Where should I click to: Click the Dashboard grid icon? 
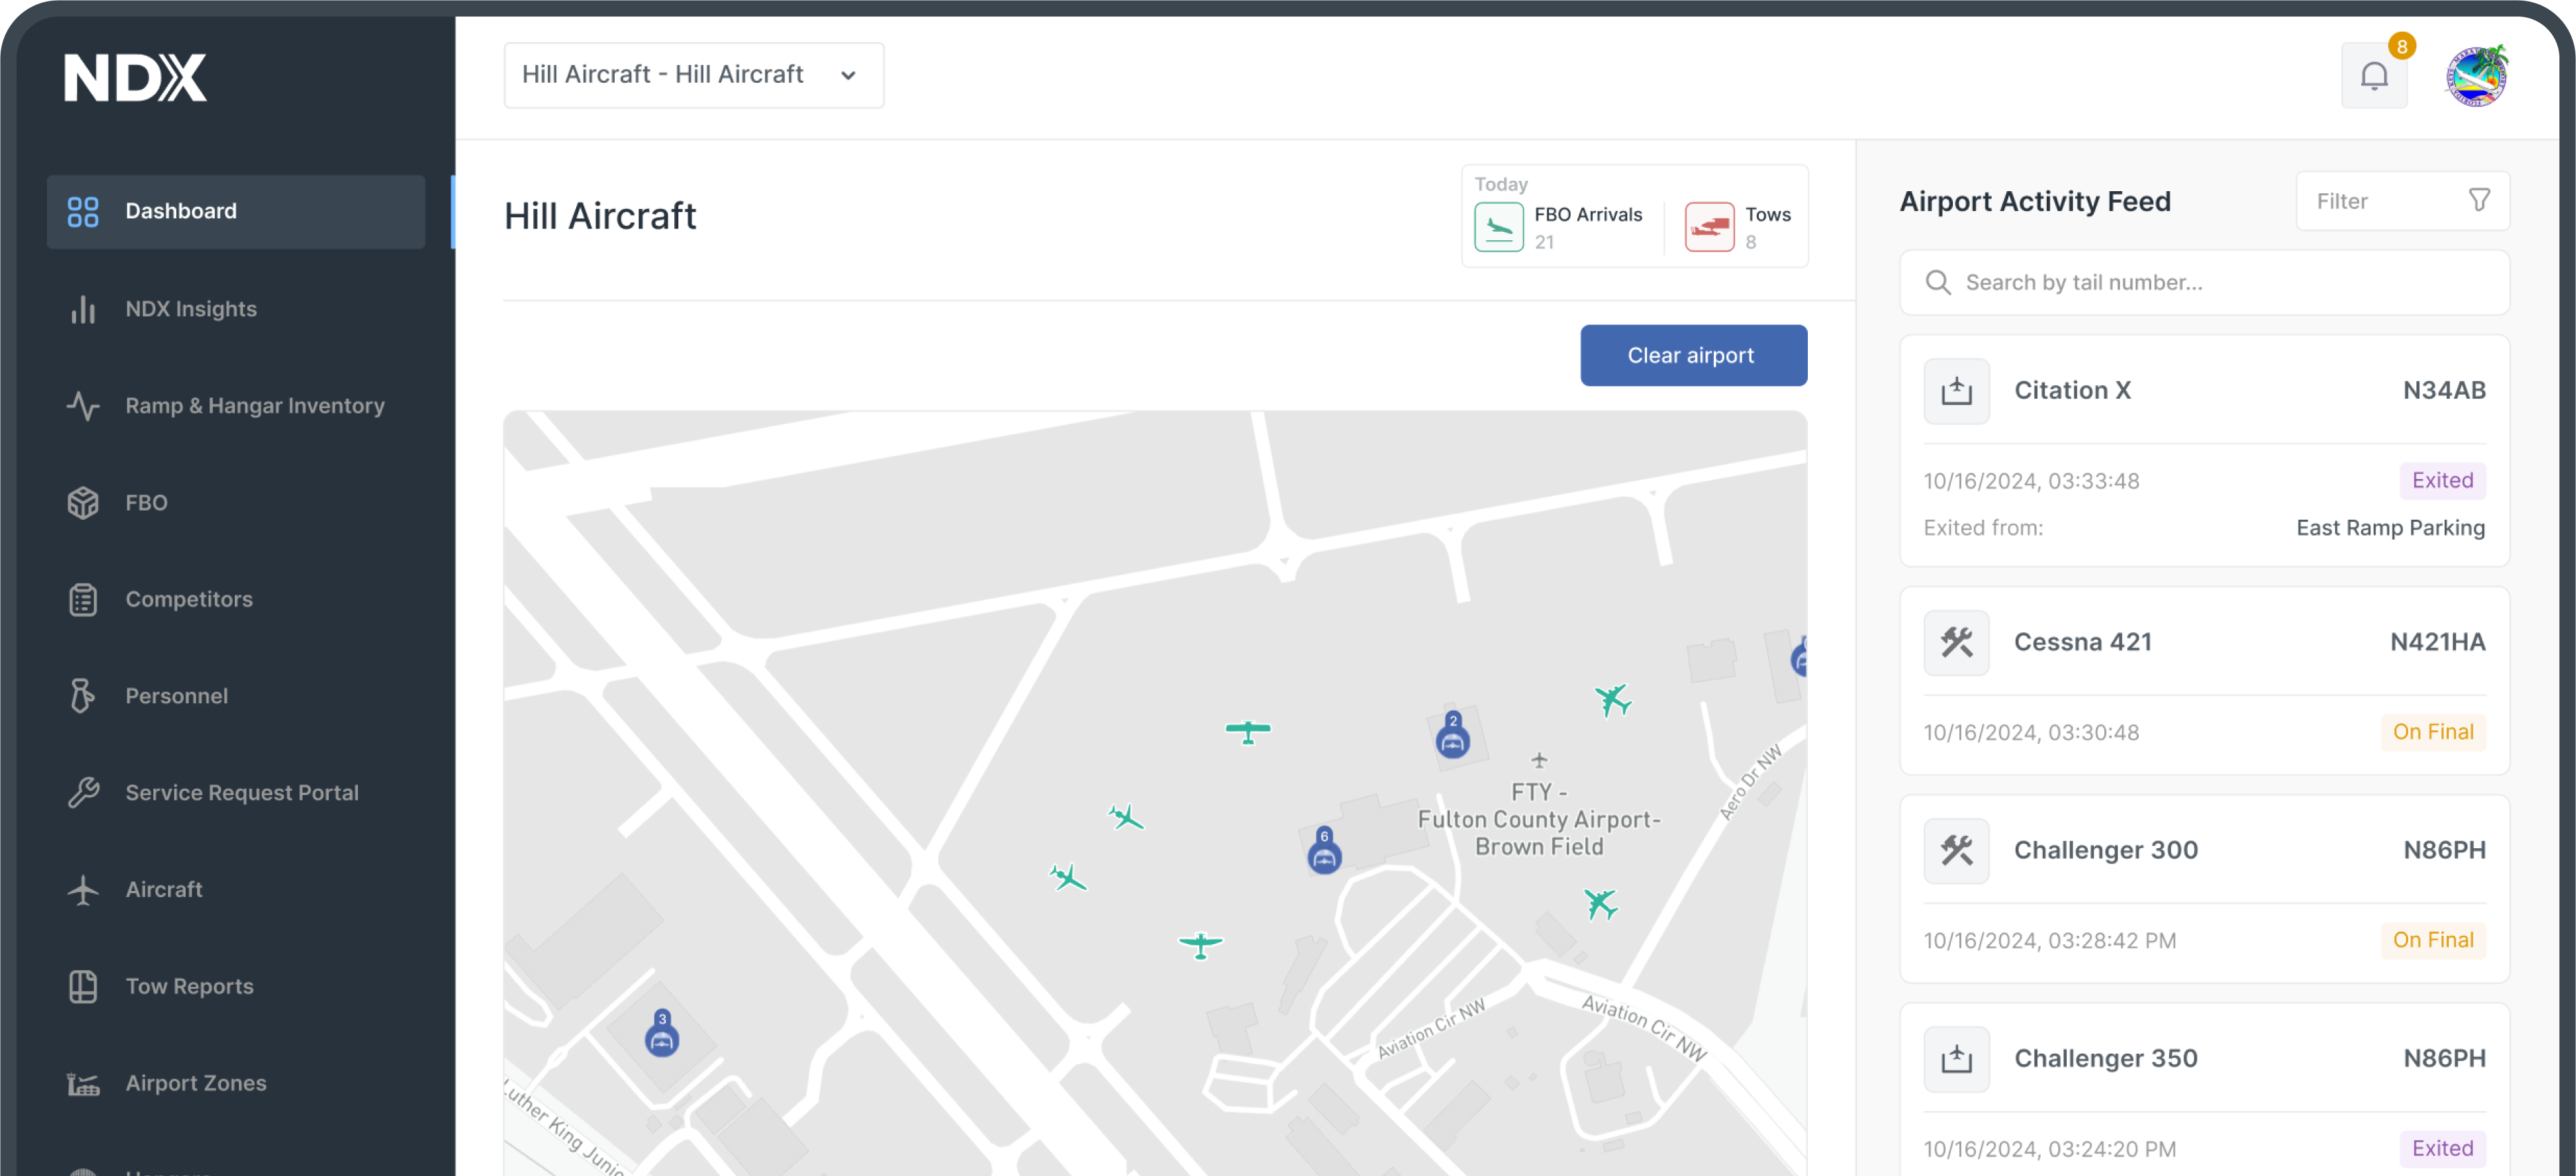coord(83,210)
